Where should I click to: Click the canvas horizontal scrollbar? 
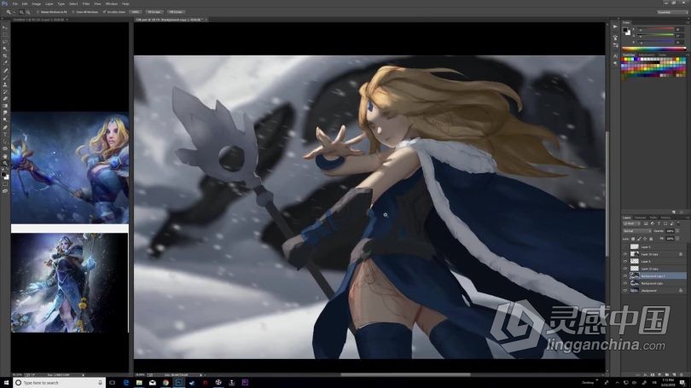[x=405, y=375]
